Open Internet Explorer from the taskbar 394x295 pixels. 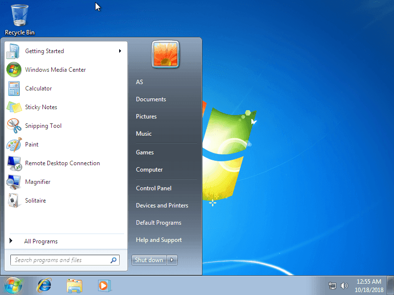[x=44, y=285]
